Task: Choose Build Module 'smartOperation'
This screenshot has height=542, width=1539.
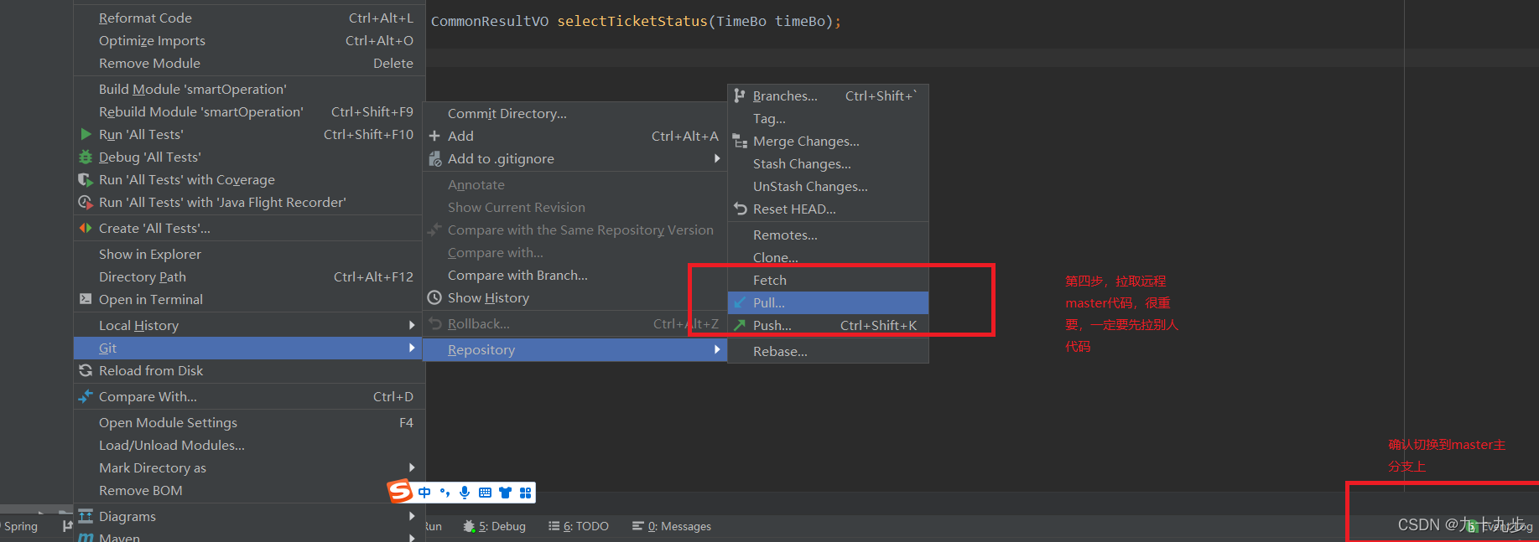Action: [249, 89]
